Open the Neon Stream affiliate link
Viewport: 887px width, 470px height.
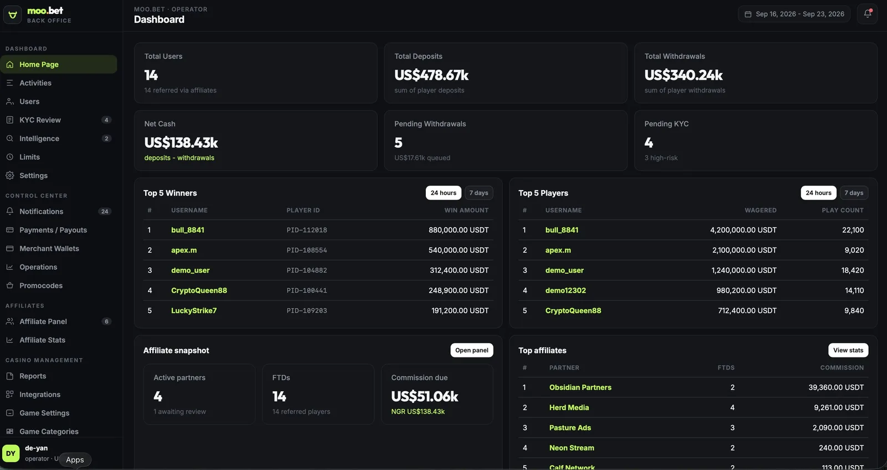(x=572, y=448)
